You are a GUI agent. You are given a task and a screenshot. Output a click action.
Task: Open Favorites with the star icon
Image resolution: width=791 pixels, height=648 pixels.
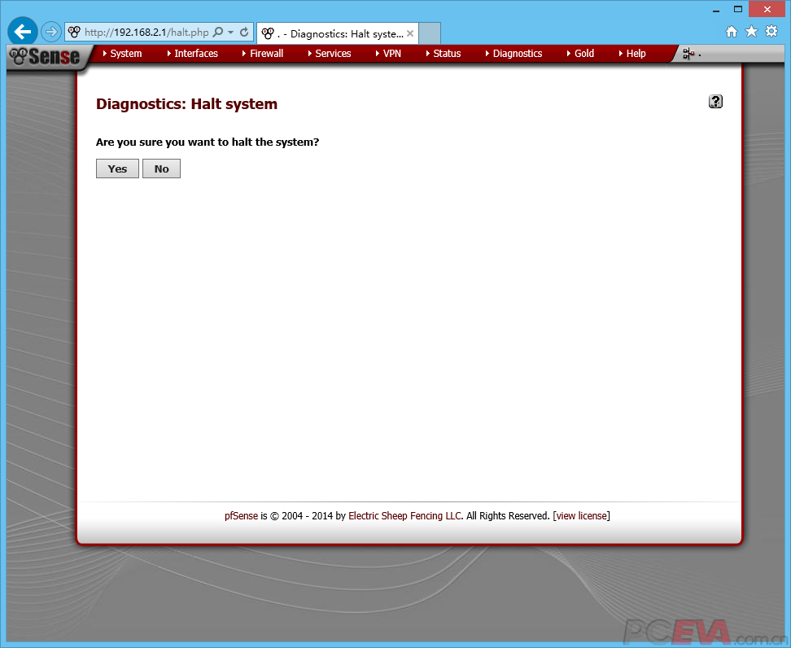(x=751, y=32)
